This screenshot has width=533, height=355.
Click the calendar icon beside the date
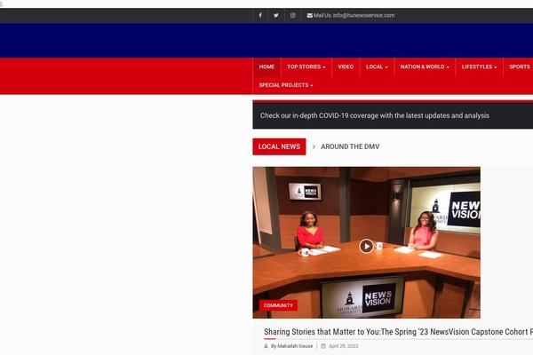pos(323,346)
